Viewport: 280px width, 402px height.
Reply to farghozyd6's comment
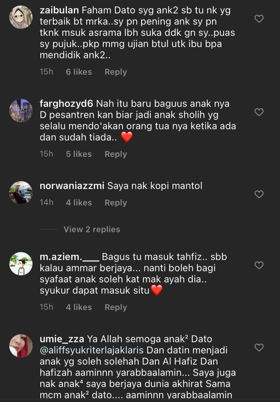click(x=116, y=154)
